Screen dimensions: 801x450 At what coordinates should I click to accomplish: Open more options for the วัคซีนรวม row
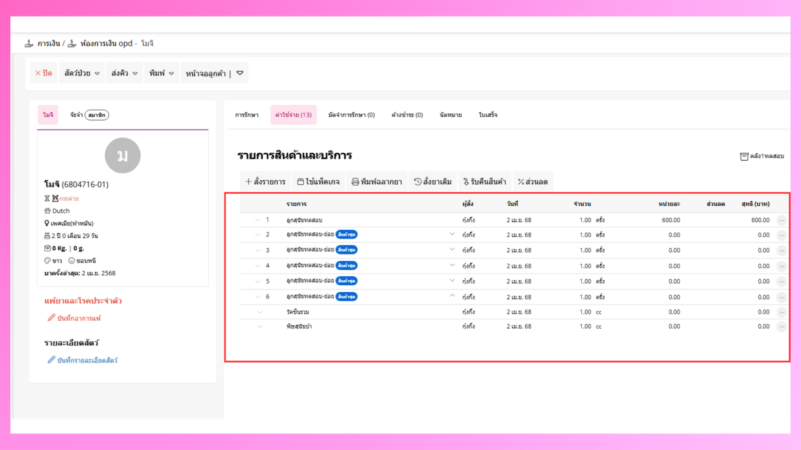[x=782, y=312]
